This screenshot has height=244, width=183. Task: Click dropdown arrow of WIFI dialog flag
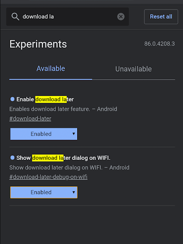click(74, 192)
